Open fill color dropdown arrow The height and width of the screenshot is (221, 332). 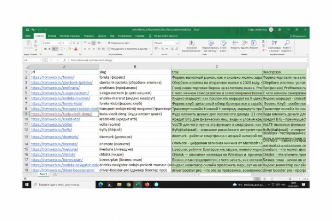point(73,49)
